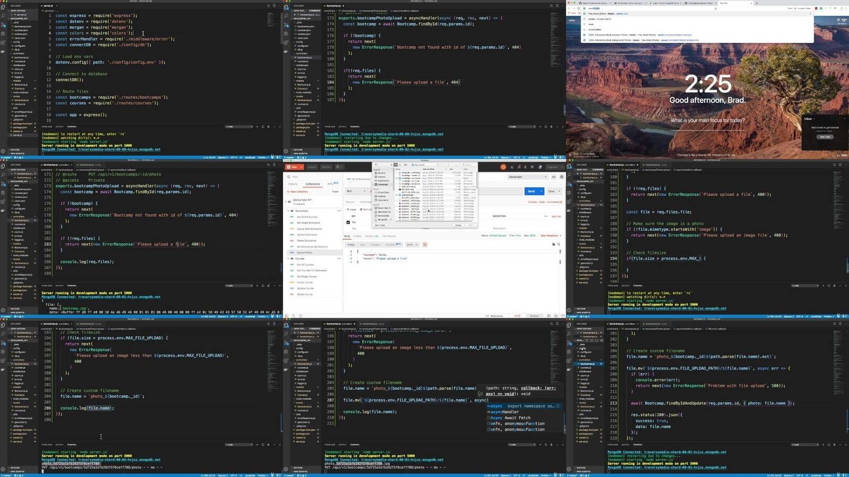The image size is (849, 477).
Task: Click New Collection link in Postman
Action: [x=298, y=192]
